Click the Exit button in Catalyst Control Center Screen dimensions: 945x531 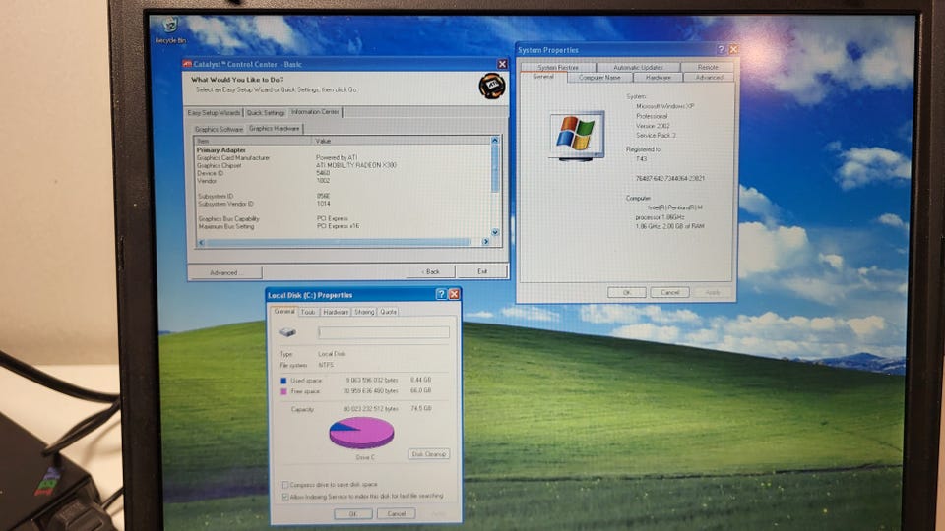482,271
